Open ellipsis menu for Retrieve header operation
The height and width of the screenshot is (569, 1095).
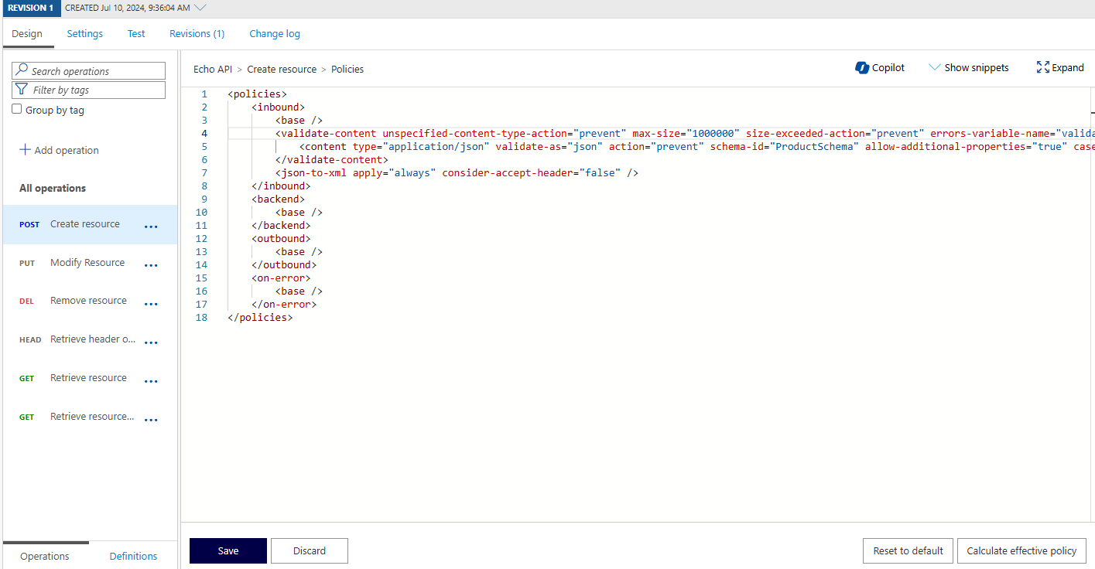(x=151, y=342)
